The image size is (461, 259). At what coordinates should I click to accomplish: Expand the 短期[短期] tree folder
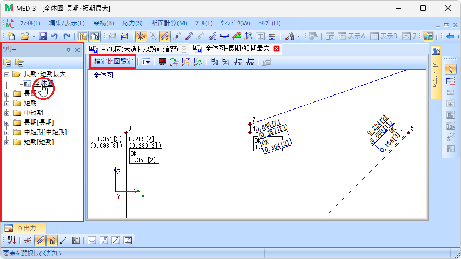pyautogui.click(x=6, y=142)
